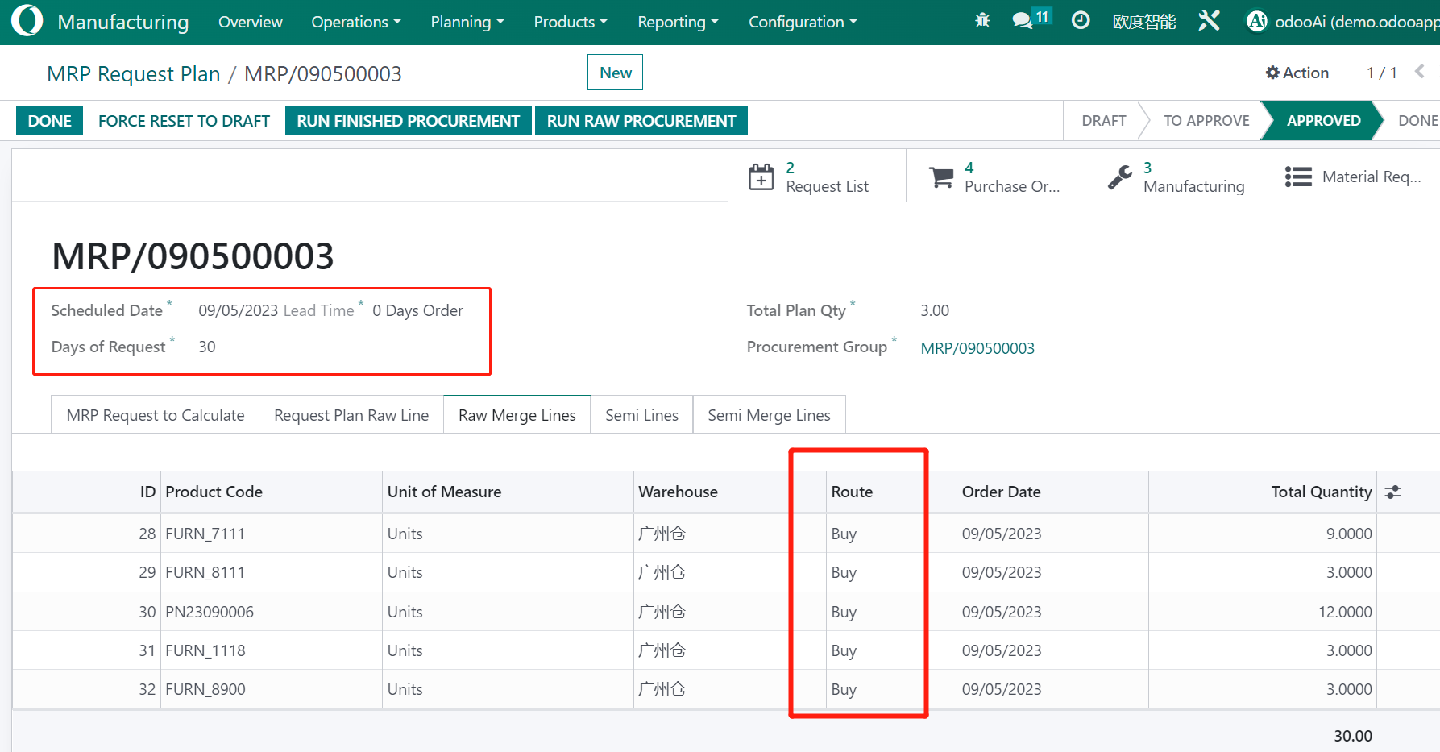The height and width of the screenshot is (752, 1440).
Task: Switch to Semi Lines tab
Action: click(642, 415)
